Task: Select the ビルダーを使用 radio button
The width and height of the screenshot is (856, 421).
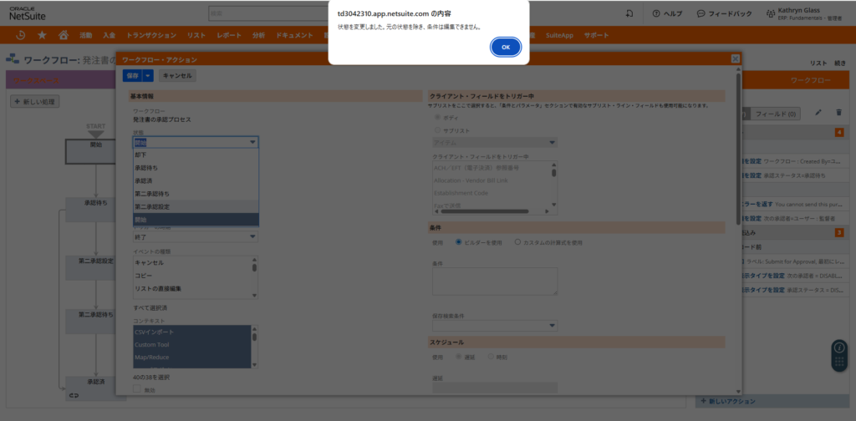Action: (458, 242)
